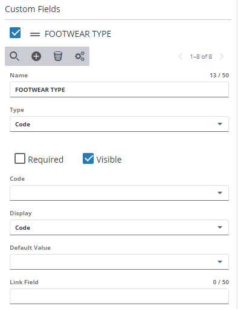Enable the Required checkbox

coord(20,158)
